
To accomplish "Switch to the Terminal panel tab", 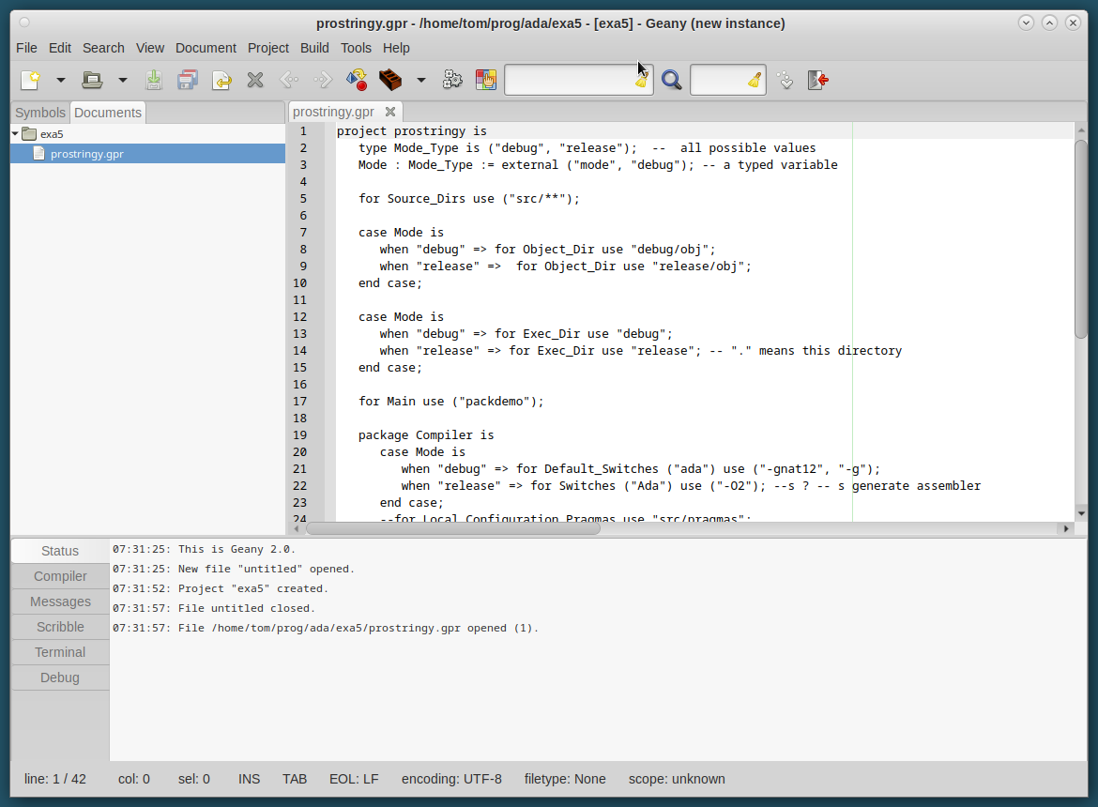I will pyautogui.click(x=60, y=652).
